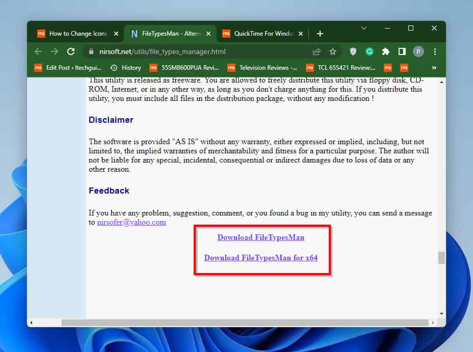Image resolution: width=473 pixels, height=352 pixels.
Task: Expand the bookmarks overflow chevron
Action: coord(434,67)
